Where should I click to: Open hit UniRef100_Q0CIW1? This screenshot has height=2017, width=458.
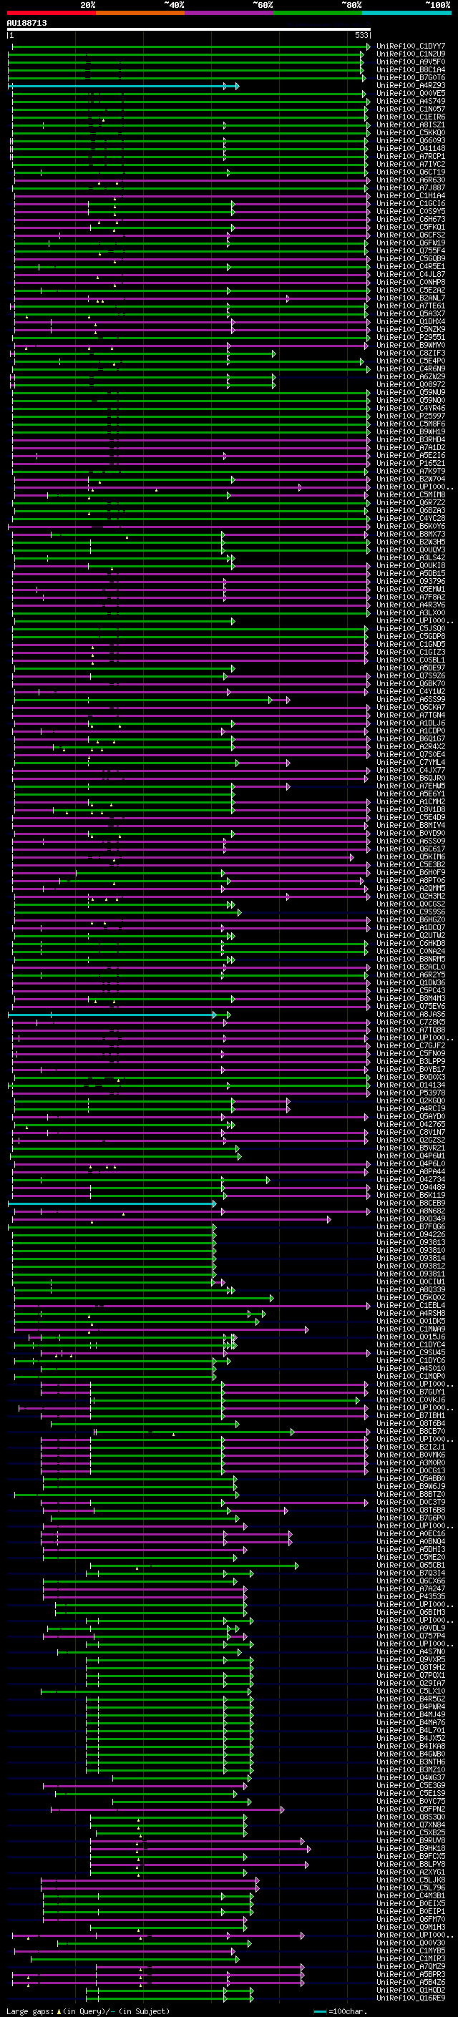(411, 1281)
